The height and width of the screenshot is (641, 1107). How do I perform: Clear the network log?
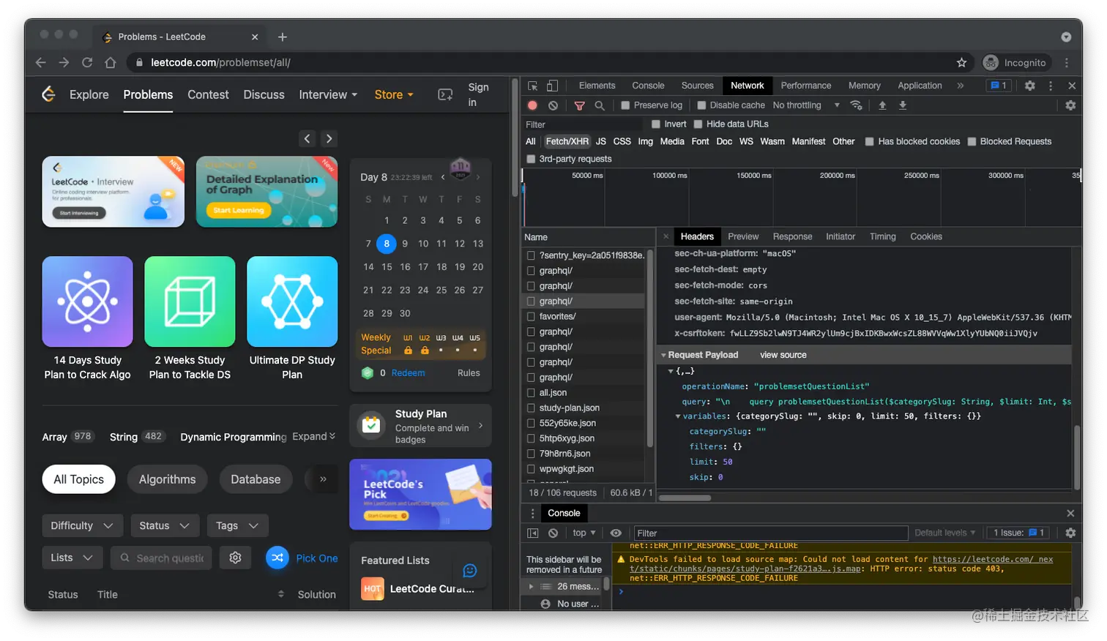[x=553, y=105]
